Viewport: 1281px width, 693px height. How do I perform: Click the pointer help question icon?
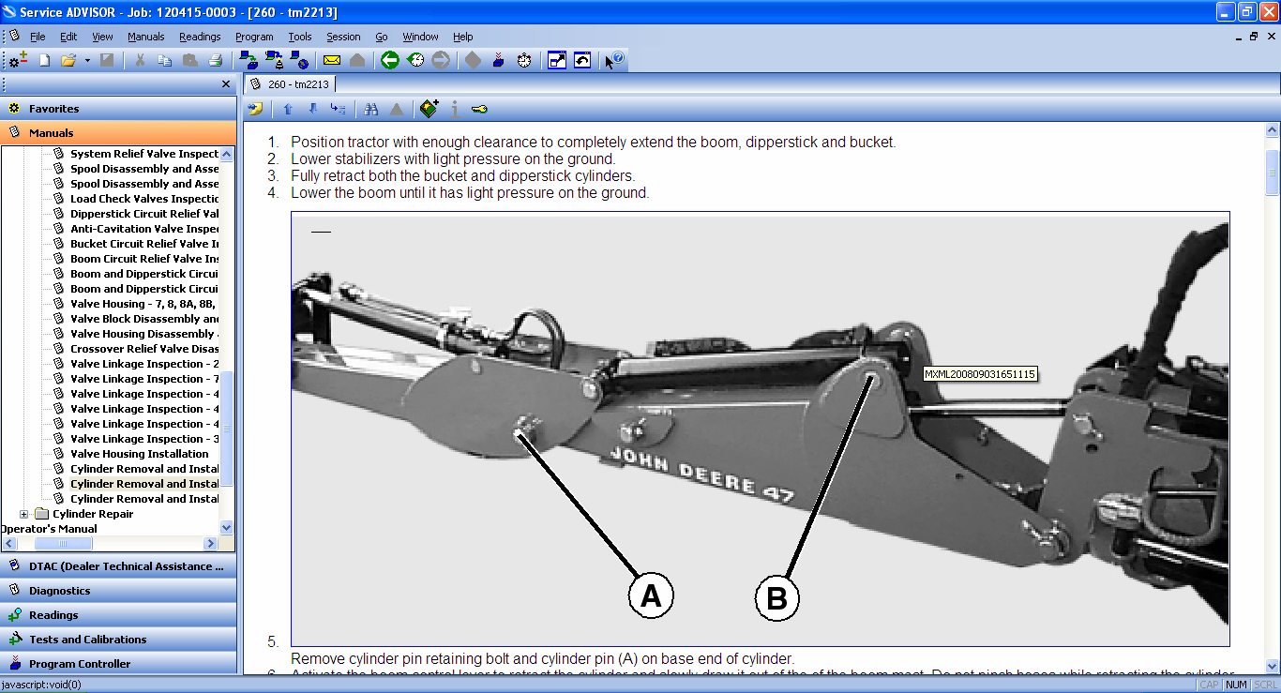click(x=613, y=60)
